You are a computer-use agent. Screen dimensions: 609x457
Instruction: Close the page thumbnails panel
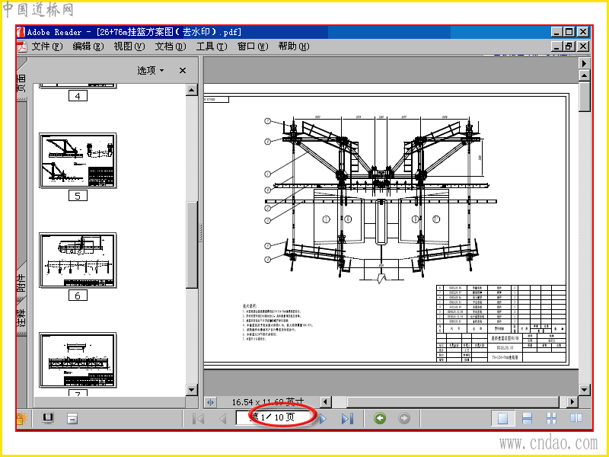(183, 70)
